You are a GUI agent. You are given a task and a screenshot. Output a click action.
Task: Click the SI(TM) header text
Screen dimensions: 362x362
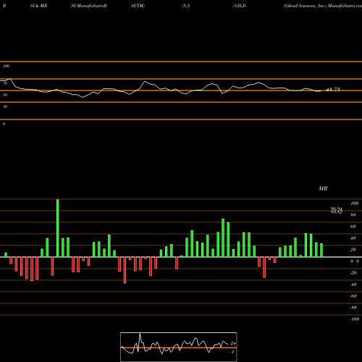[x=138, y=6]
